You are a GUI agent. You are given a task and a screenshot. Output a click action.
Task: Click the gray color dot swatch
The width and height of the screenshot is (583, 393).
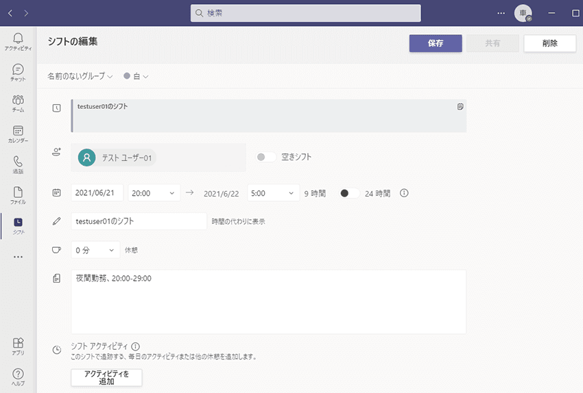click(x=127, y=76)
